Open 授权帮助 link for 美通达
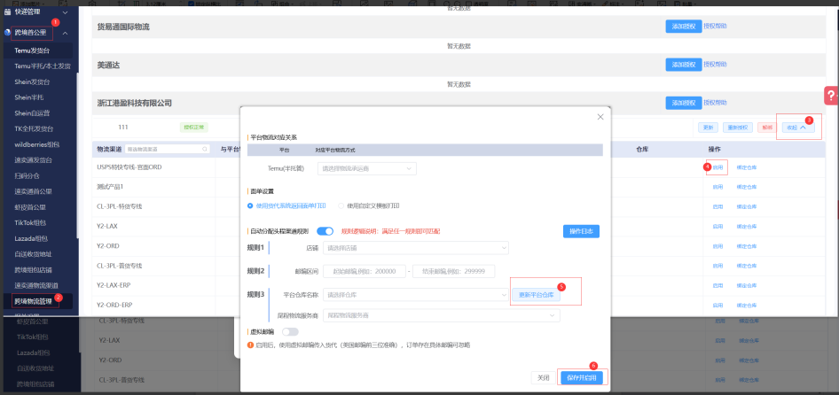 [715, 64]
